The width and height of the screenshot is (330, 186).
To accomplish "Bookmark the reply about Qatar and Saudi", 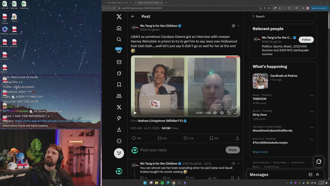I will coord(232,178).
